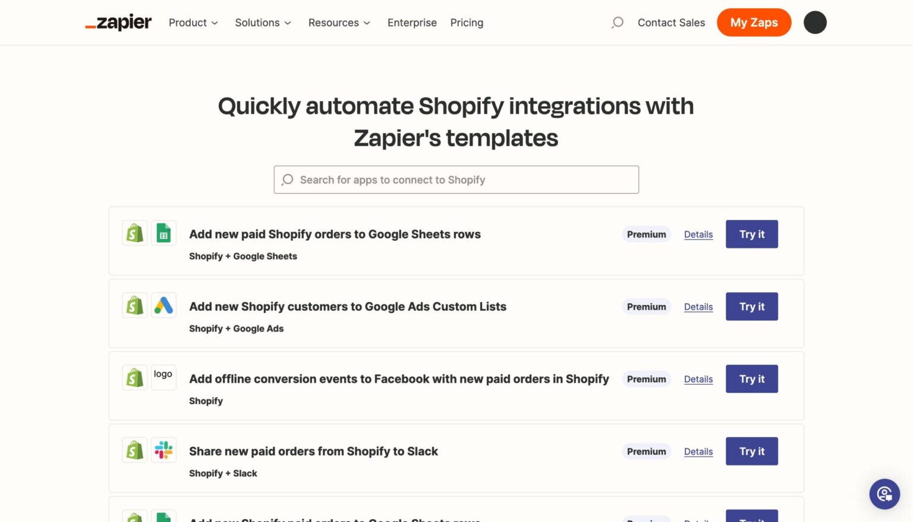Viewport: 913px width, 522px height.
Task: Click Shopify icon in the Google Sheets row
Action: click(135, 234)
